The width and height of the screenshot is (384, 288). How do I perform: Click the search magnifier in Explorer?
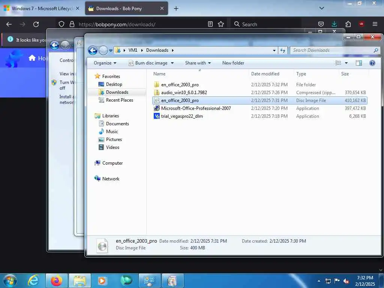pos(376,50)
